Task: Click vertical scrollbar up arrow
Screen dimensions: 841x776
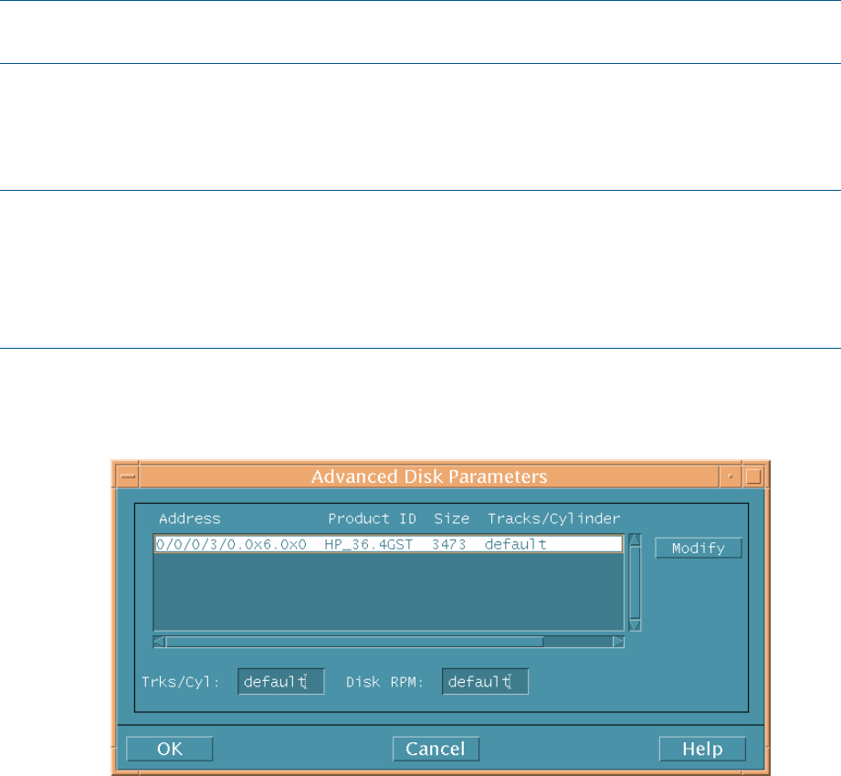Action: 635,540
